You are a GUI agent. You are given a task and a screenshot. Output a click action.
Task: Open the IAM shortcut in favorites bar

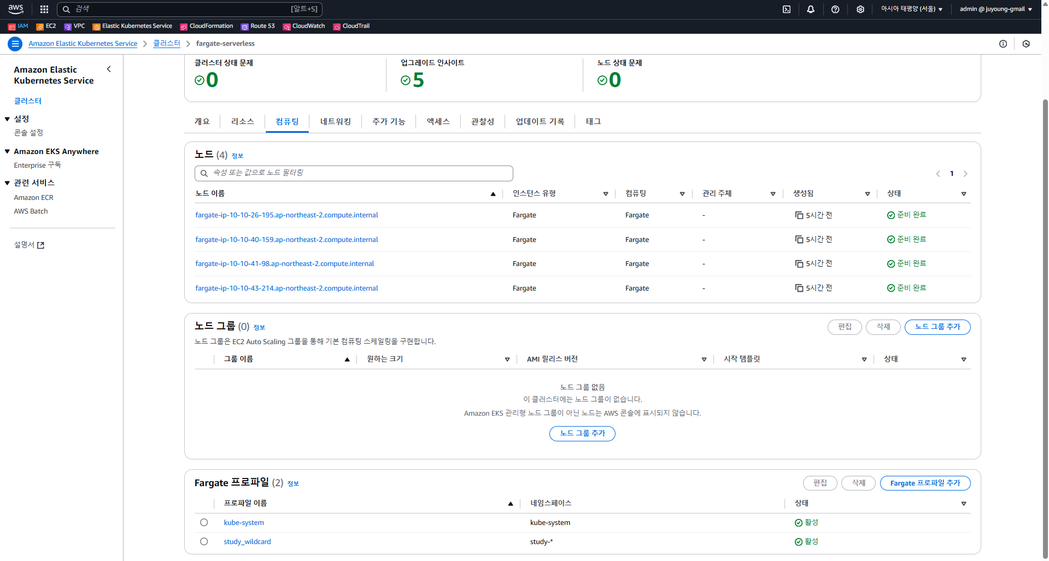pos(18,26)
